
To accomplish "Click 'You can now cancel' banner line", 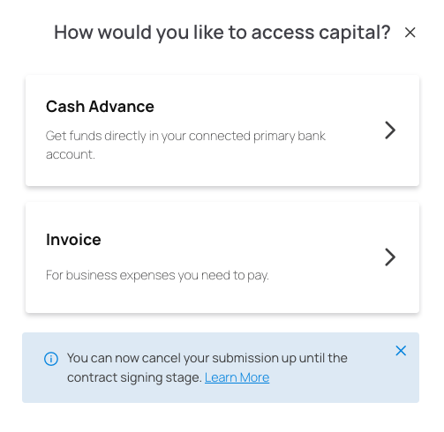I will pos(207,358).
